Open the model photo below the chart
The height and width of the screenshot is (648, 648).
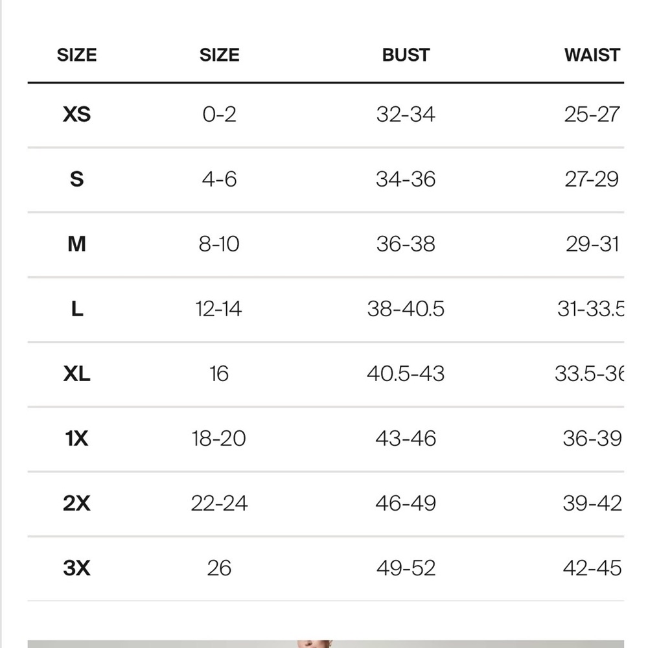[x=326, y=644]
